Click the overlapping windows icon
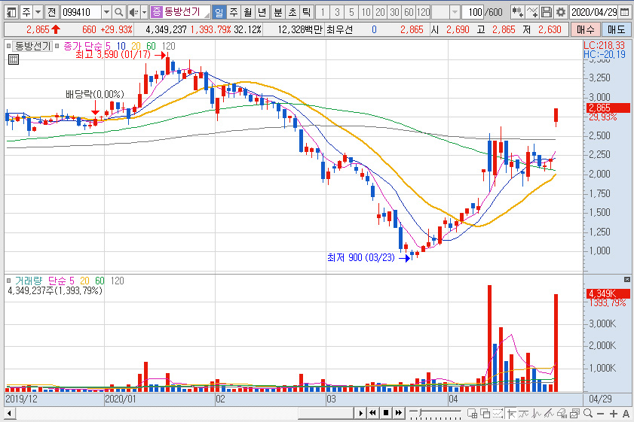634x422 pixels. click(485, 413)
